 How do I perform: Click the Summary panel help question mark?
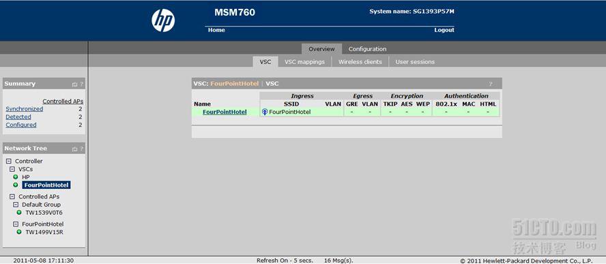(81, 85)
